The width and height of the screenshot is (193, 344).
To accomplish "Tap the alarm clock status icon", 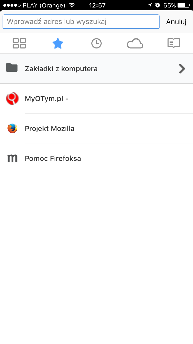I will pos(158,5).
